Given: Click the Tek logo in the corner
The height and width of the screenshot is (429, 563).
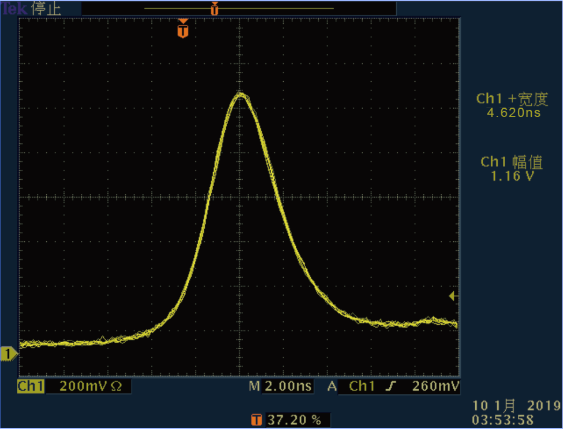Looking at the screenshot, I should pyautogui.click(x=13, y=9).
